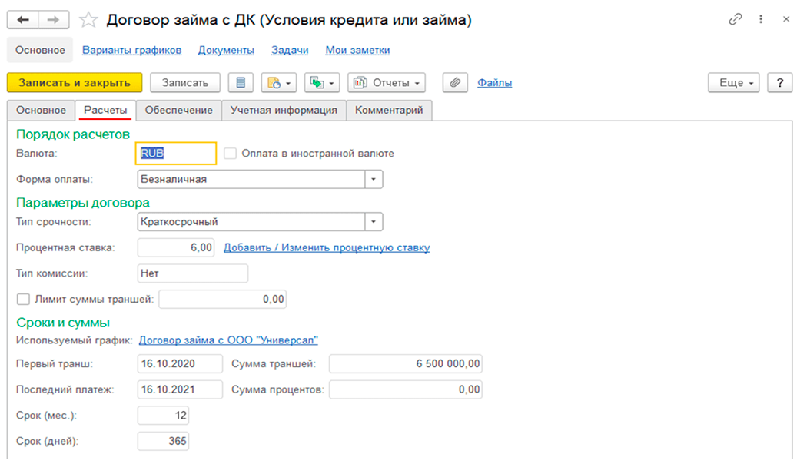Screen dimensions: 797x464
Task: Open Добавить / Изменить процентную ставку link
Action: [327, 247]
